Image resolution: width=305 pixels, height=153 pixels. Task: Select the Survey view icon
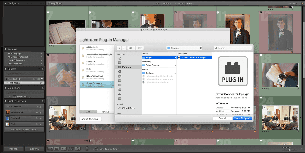71,149
